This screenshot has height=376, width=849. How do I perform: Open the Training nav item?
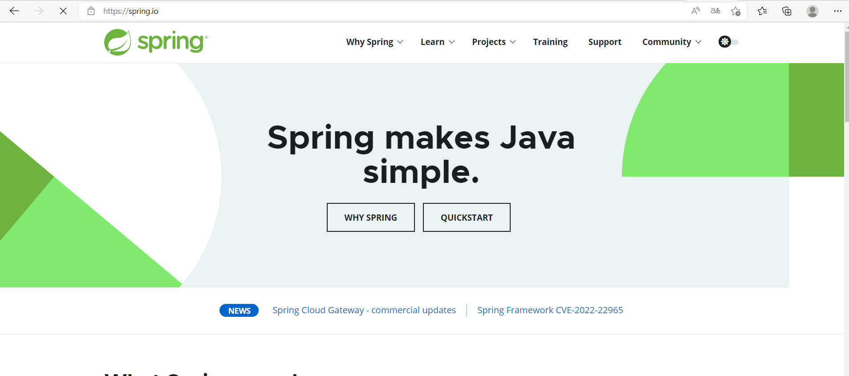point(550,42)
